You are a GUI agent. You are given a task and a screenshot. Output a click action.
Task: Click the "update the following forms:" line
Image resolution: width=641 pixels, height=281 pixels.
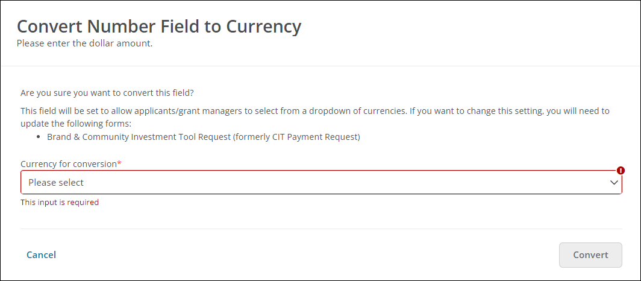(x=75, y=124)
